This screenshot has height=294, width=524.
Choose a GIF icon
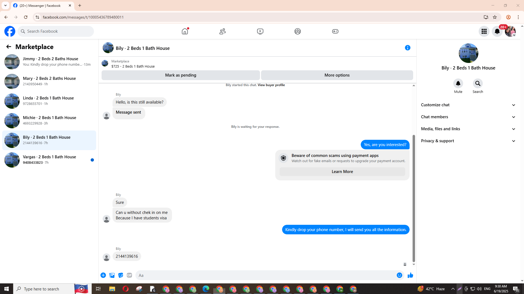click(x=129, y=275)
